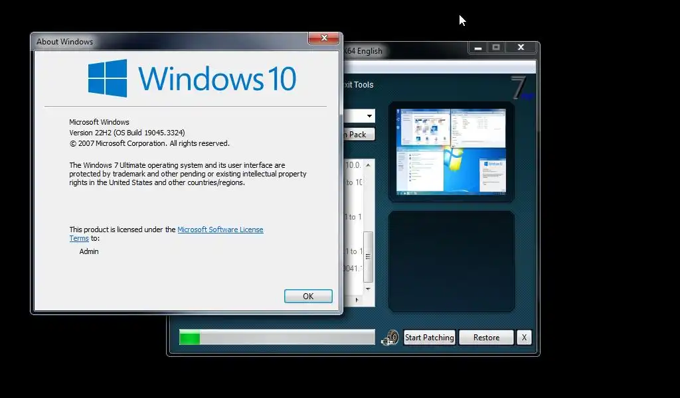
Task: Click the vertical scrollbar thumb in the list
Action: coord(368,257)
